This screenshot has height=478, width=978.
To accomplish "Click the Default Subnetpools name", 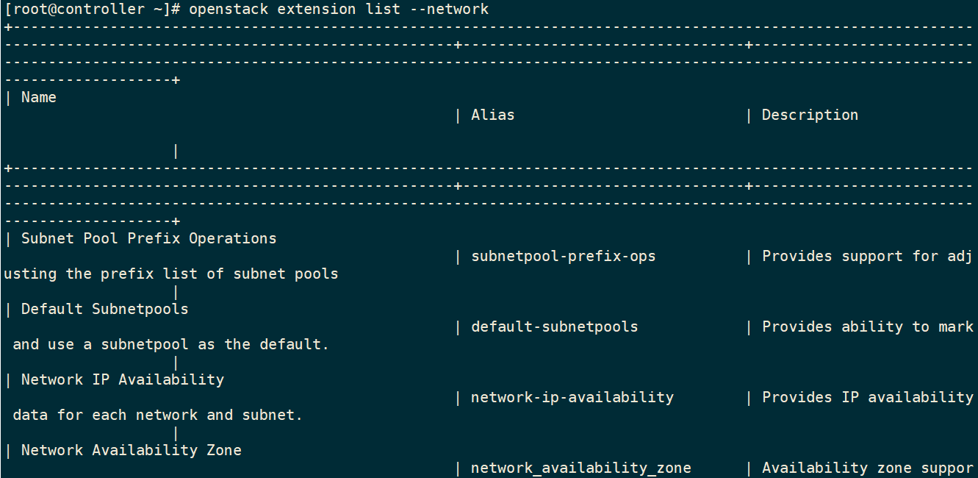I will point(105,309).
